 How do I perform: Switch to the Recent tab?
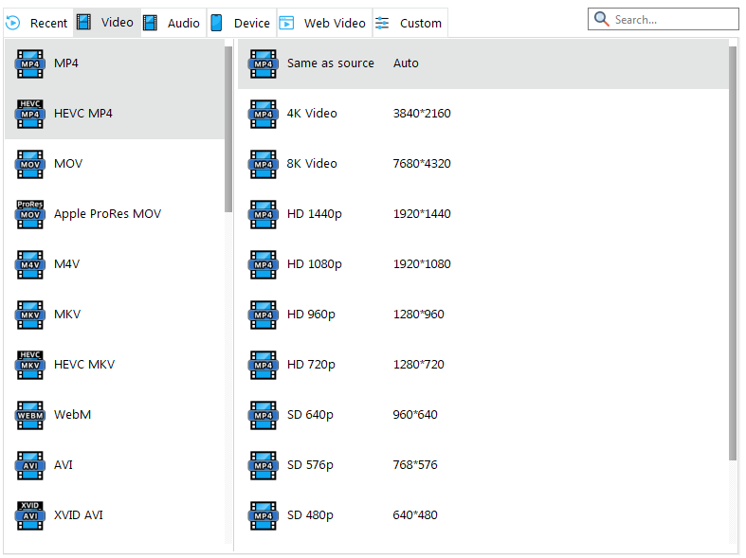(x=37, y=23)
